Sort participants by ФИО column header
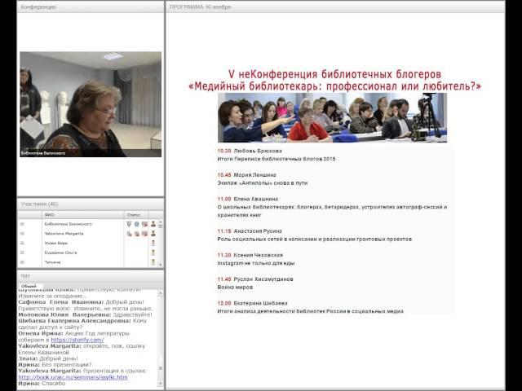Viewport: 522px width, 391px height. [x=49, y=214]
